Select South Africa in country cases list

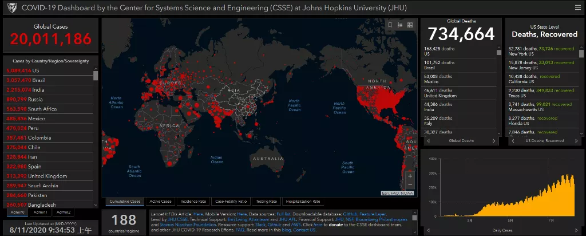click(49, 109)
